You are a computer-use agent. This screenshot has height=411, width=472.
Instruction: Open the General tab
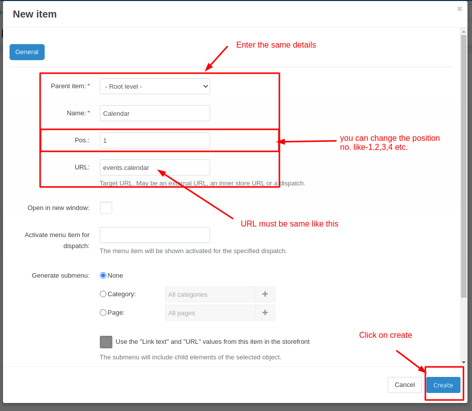click(x=27, y=52)
